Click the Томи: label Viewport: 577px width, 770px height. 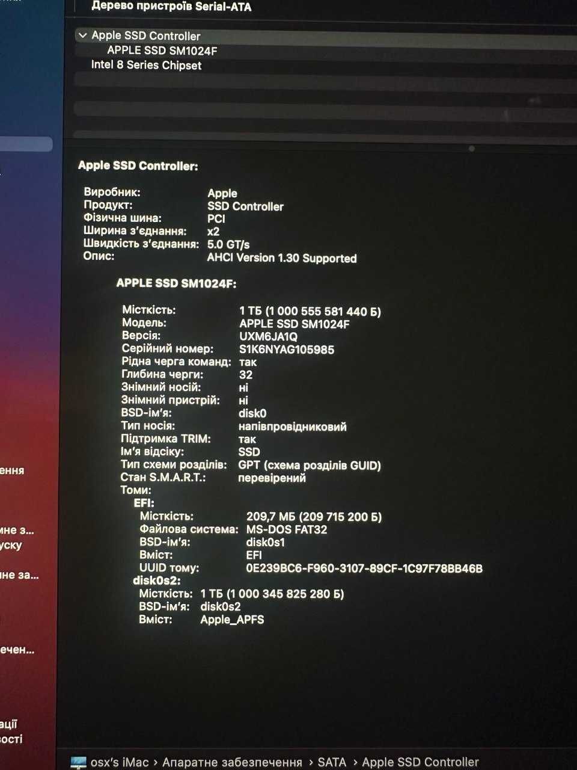coord(136,490)
